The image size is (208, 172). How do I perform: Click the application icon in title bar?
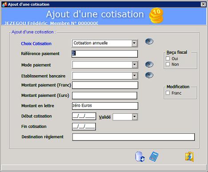point(4,4)
